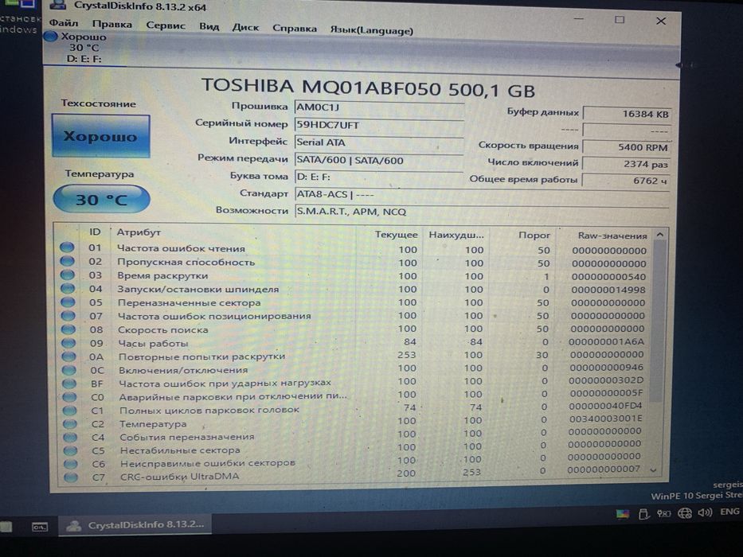Click the list scroll-down arrow
The height and width of the screenshot is (557, 743).
(654, 470)
